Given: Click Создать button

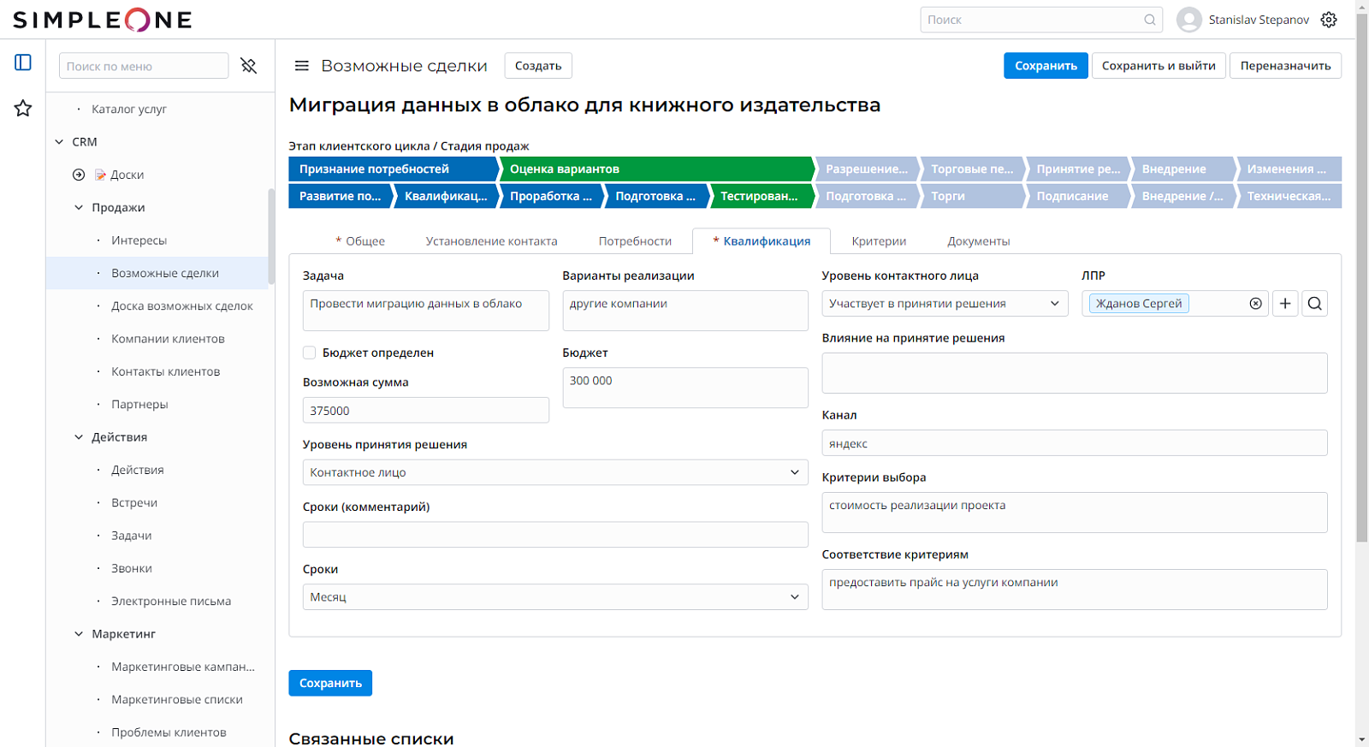Looking at the screenshot, I should point(538,66).
